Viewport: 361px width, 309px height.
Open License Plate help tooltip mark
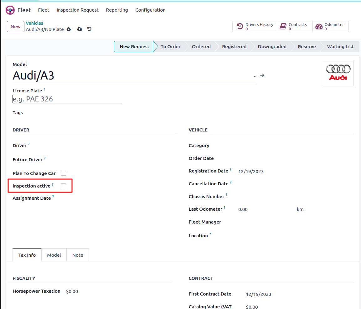[44, 89]
